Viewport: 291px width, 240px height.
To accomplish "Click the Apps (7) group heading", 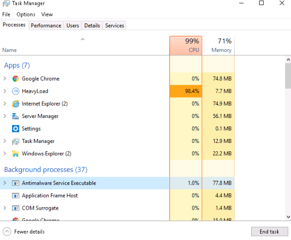I will pos(17,65).
